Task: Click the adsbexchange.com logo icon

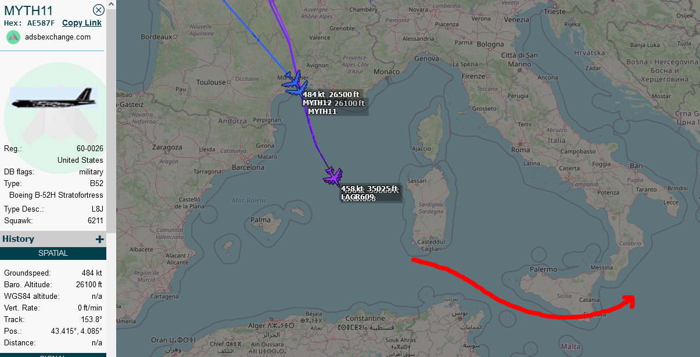Action: pyautogui.click(x=13, y=37)
